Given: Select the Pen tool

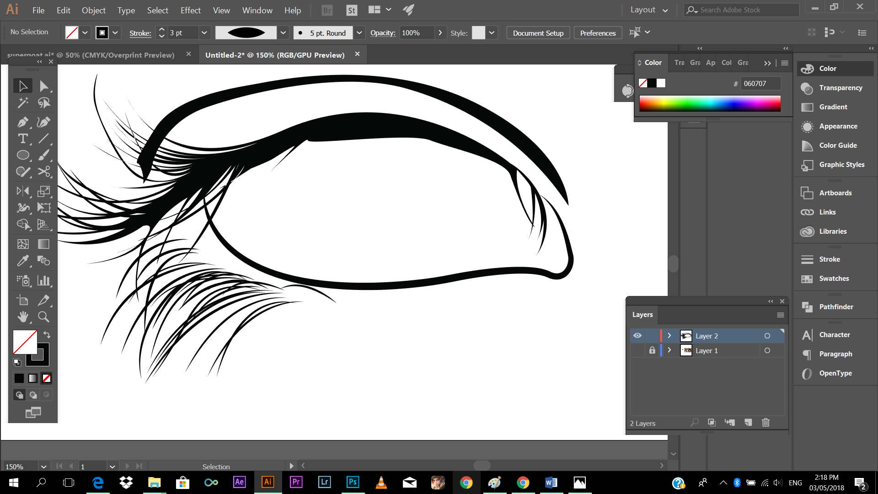Looking at the screenshot, I should tap(23, 122).
